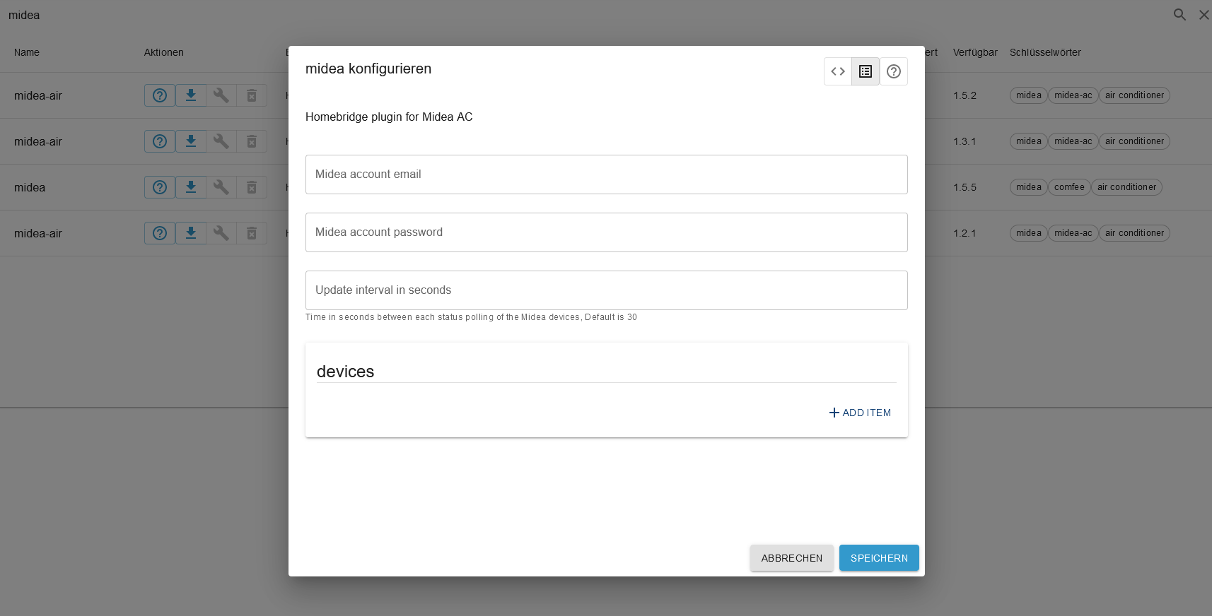
Task: Click trash icon in midea-air 1.3.1 row
Action: 252,141
